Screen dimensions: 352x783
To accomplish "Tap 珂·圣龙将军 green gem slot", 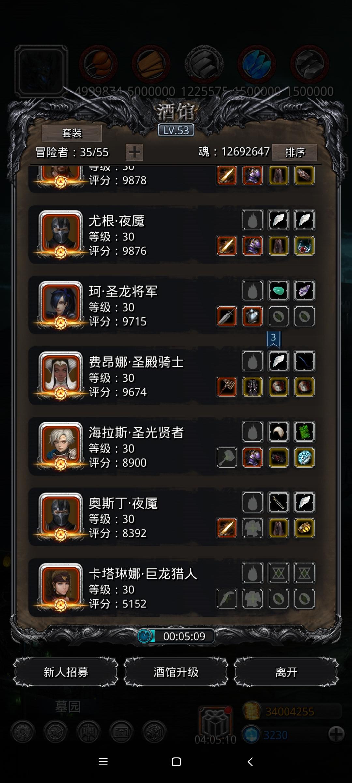I will click(x=278, y=290).
